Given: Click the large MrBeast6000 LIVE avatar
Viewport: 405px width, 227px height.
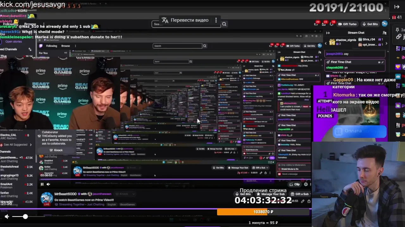Looking at the screenshot, I should 47,199.
